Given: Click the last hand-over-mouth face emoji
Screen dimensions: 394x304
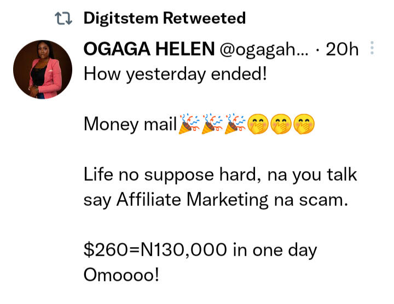Looking at the screenshot, I should (304, 125).
